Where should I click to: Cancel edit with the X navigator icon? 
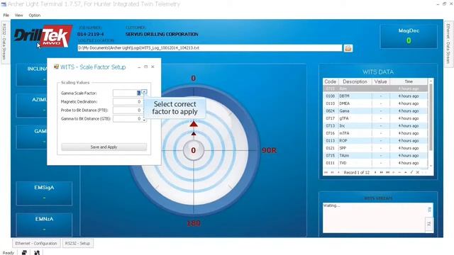coord(418,172)
